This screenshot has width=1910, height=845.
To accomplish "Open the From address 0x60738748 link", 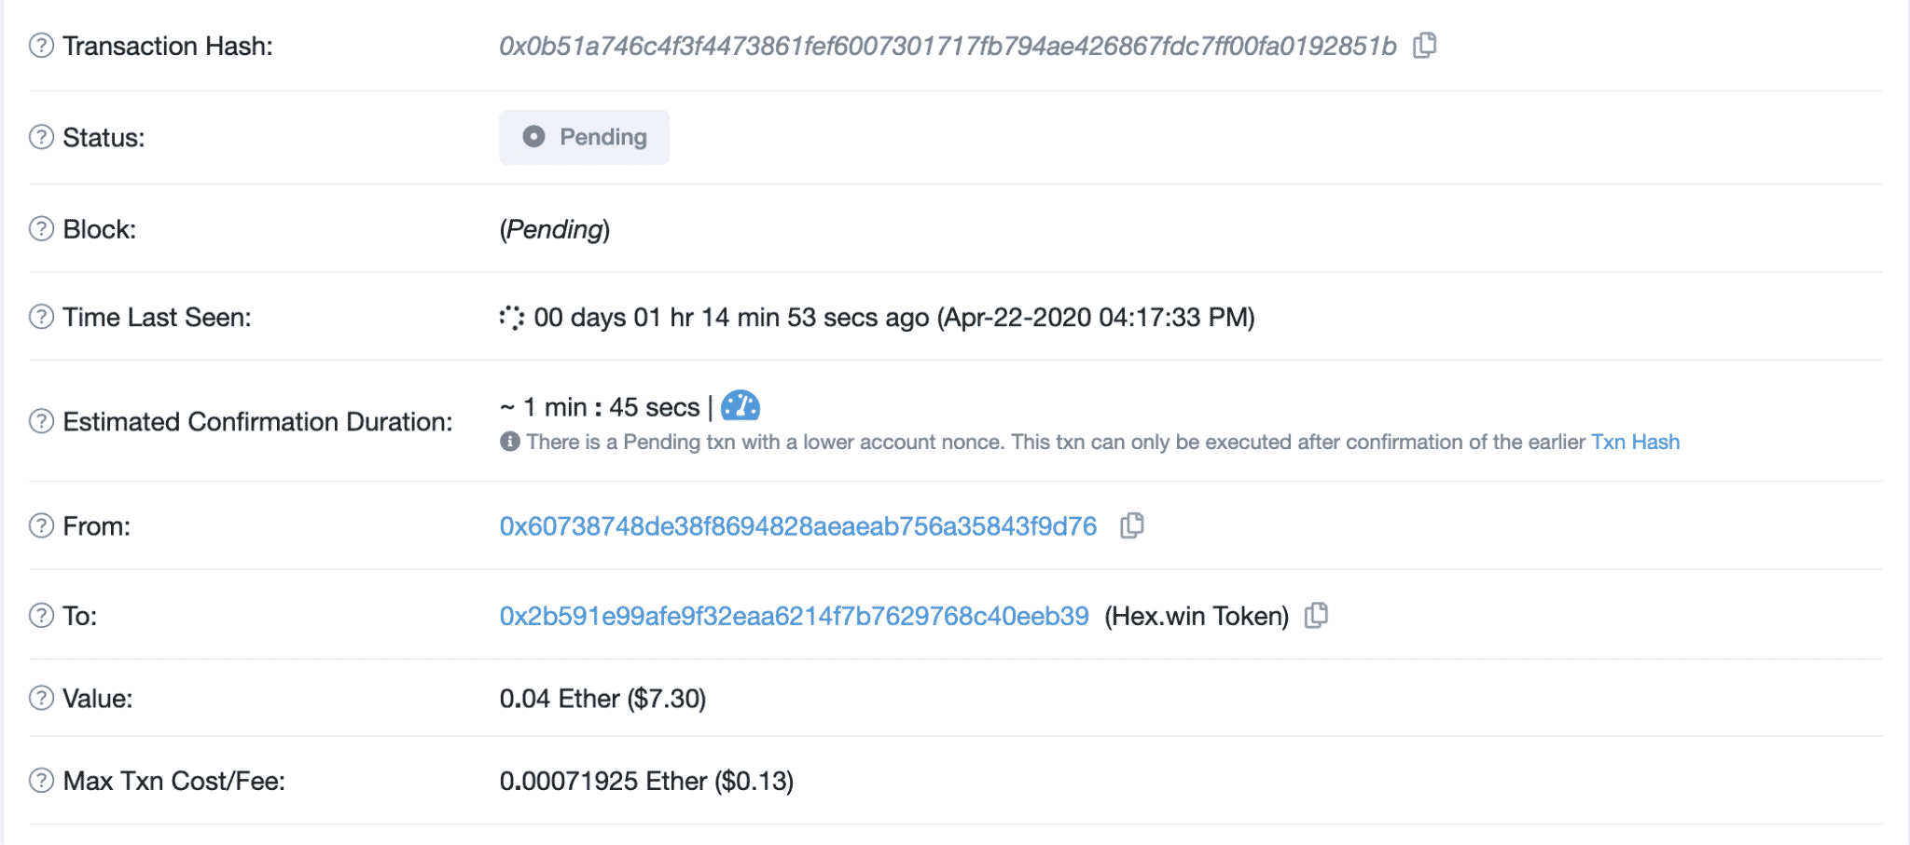I will click(798, 526).
